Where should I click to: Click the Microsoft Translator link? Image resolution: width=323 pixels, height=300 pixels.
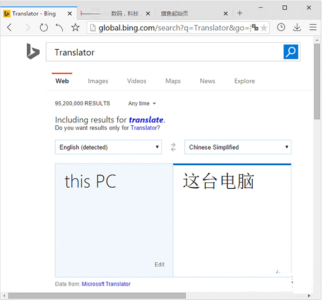106,284
